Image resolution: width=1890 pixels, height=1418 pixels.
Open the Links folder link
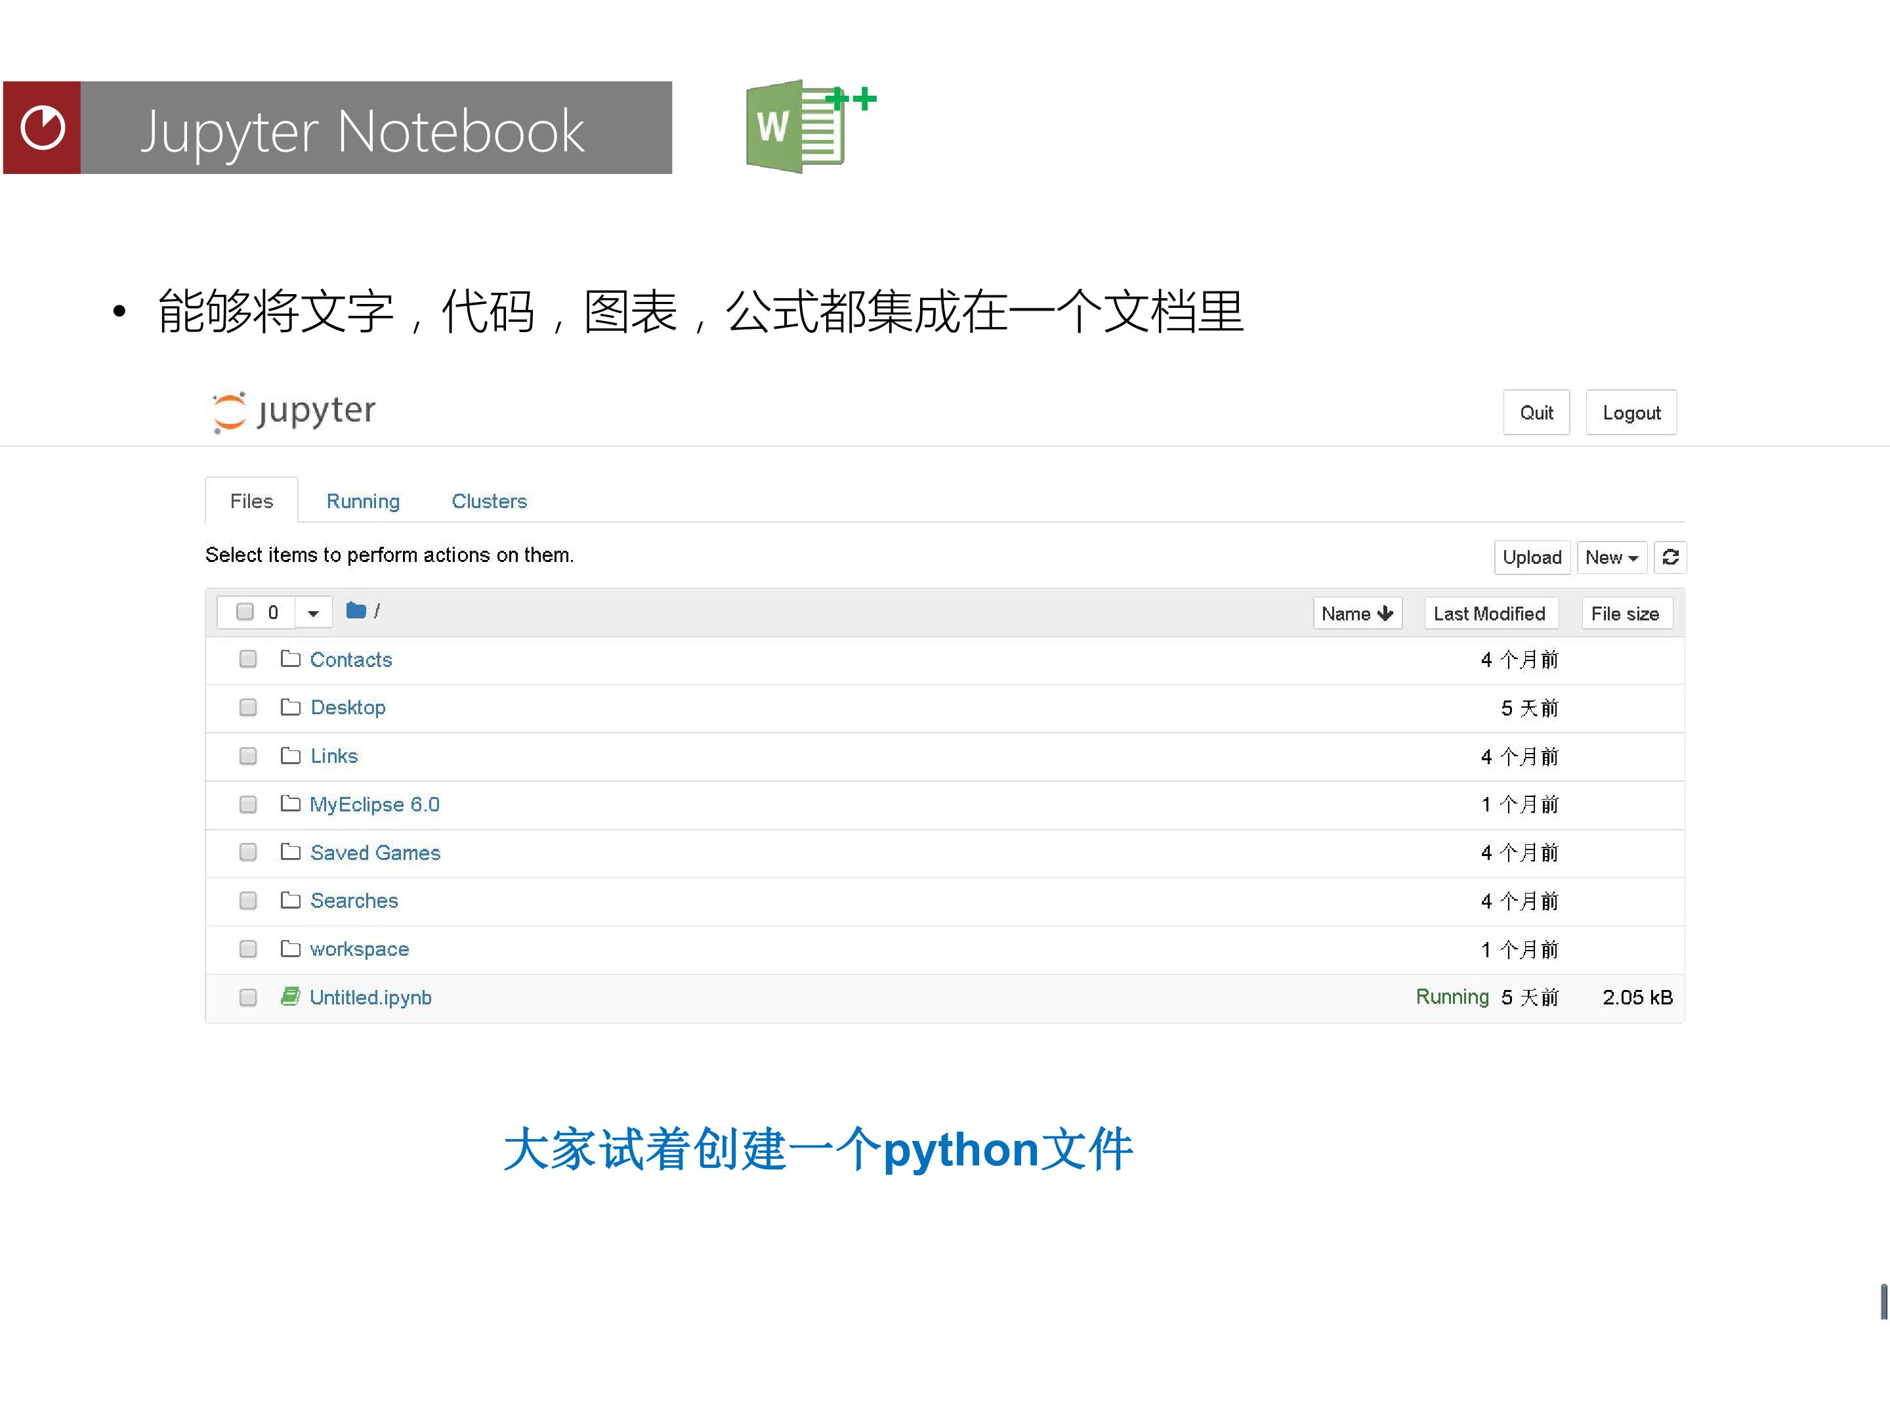(x=334, y=756)
